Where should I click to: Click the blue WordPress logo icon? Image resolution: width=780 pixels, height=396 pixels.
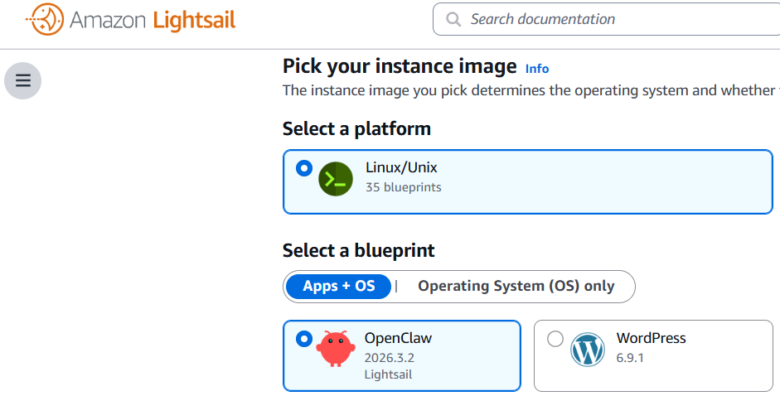pos(588,350)
